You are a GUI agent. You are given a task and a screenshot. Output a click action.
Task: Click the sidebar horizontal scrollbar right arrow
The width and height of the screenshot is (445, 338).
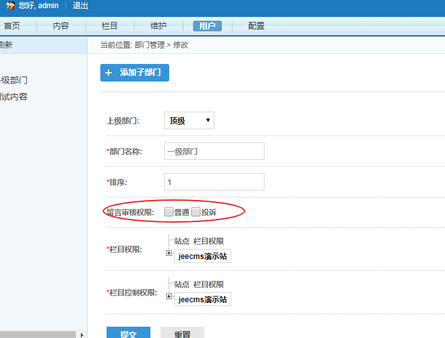pos(81,335)
